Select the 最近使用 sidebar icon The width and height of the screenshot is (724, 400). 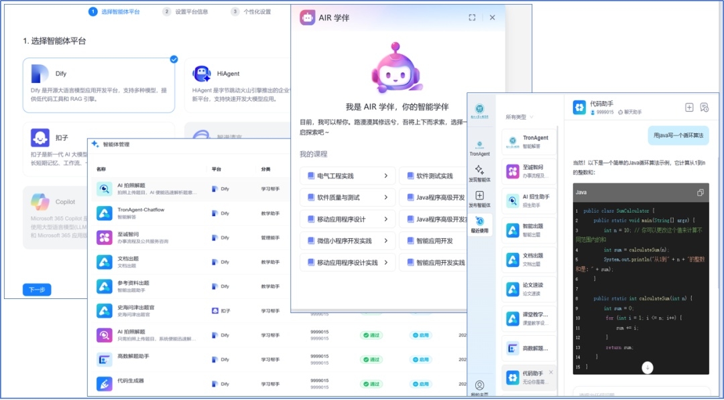(479, 225)
